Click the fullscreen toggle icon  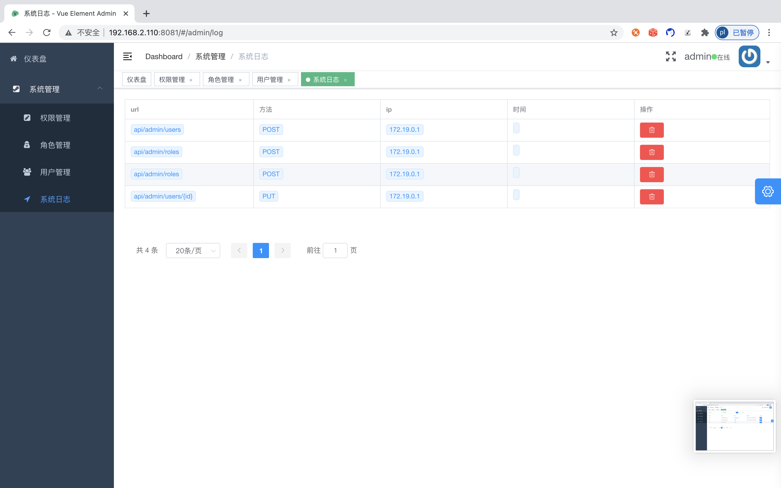point(671,56)
